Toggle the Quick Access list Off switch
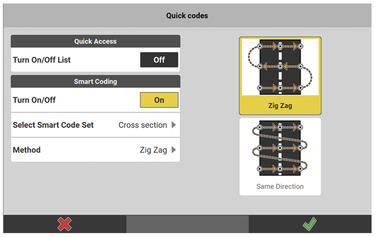Screen dimensions: 379x237 pyautogui.click(x=159, y=60)
